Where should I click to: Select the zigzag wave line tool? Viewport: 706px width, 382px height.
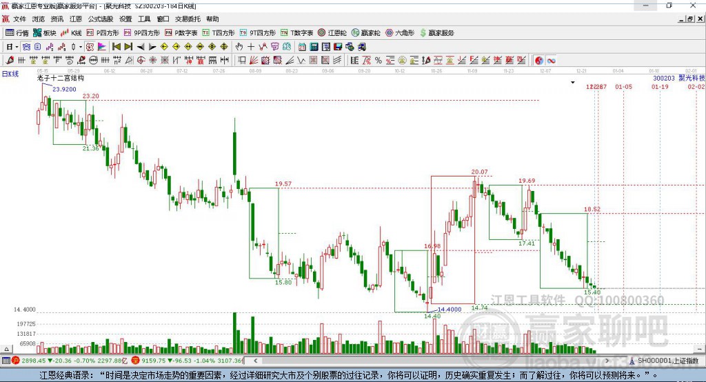[x=301, y=61]
